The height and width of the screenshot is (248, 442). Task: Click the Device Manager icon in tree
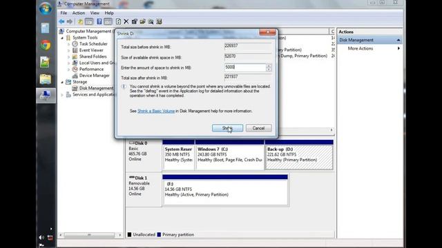(x=75, y=76)
